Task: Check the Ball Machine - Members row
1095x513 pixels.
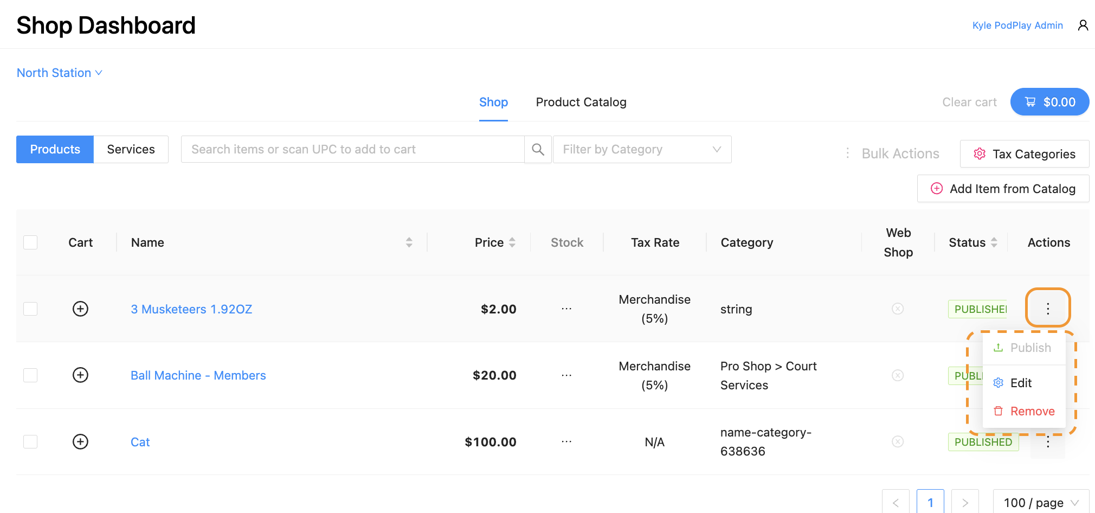Action: pos(31,375)
